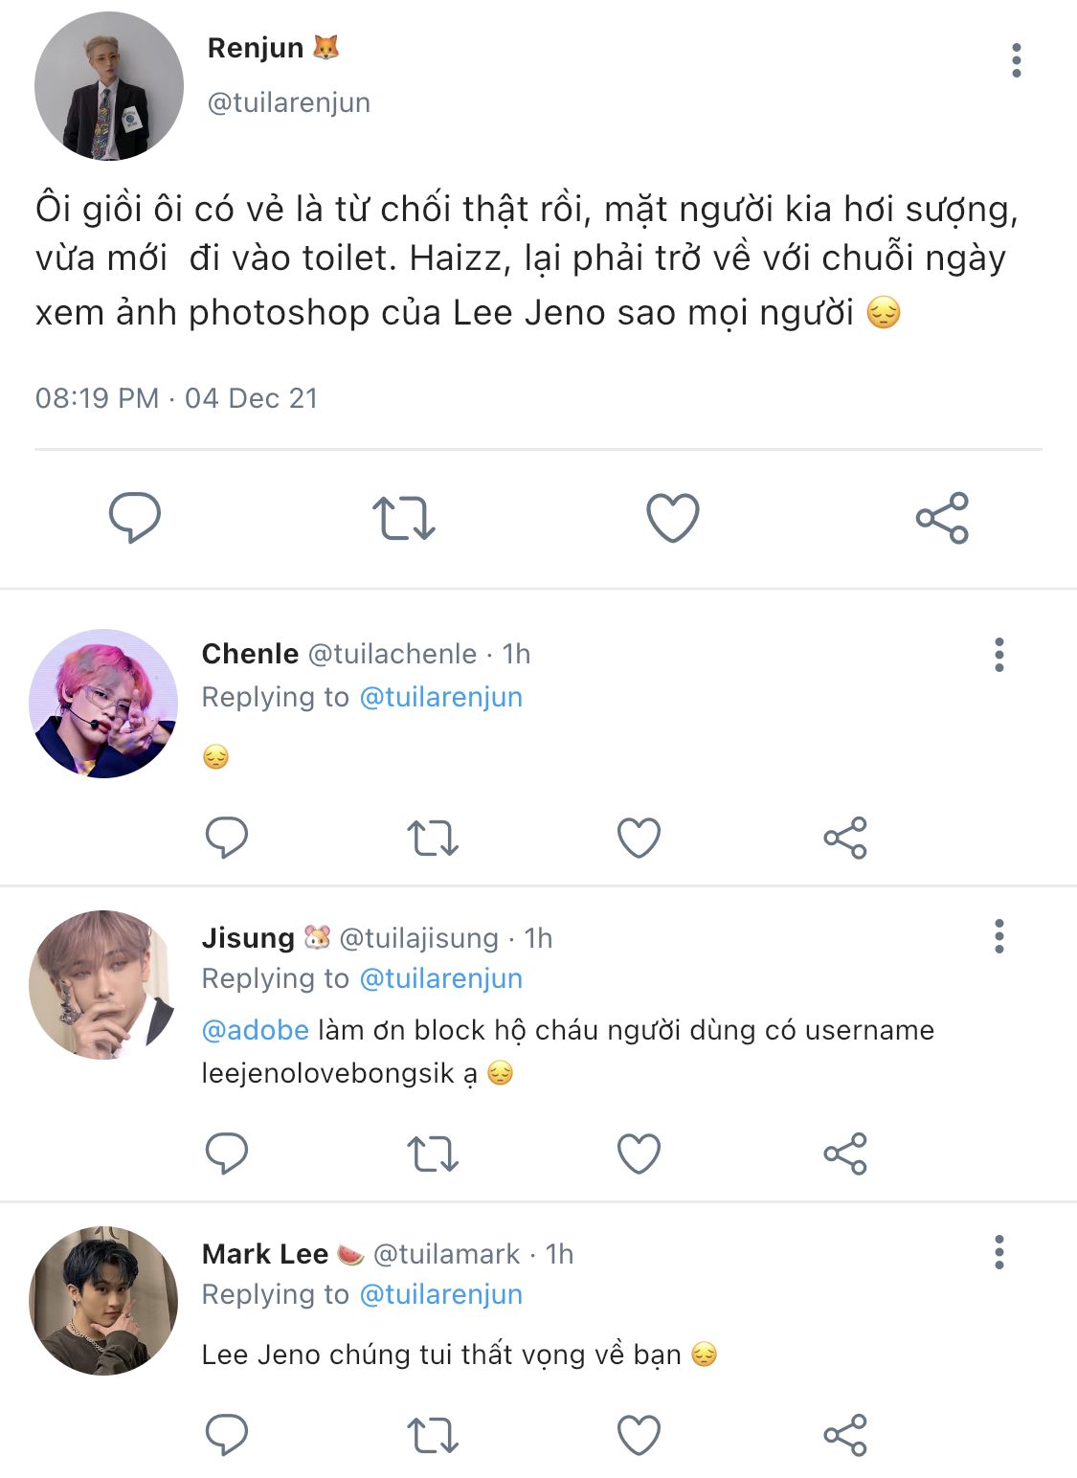
Task: Open @tuilarenjun link in Chenle's reply
Action: [x=440, y=697]
